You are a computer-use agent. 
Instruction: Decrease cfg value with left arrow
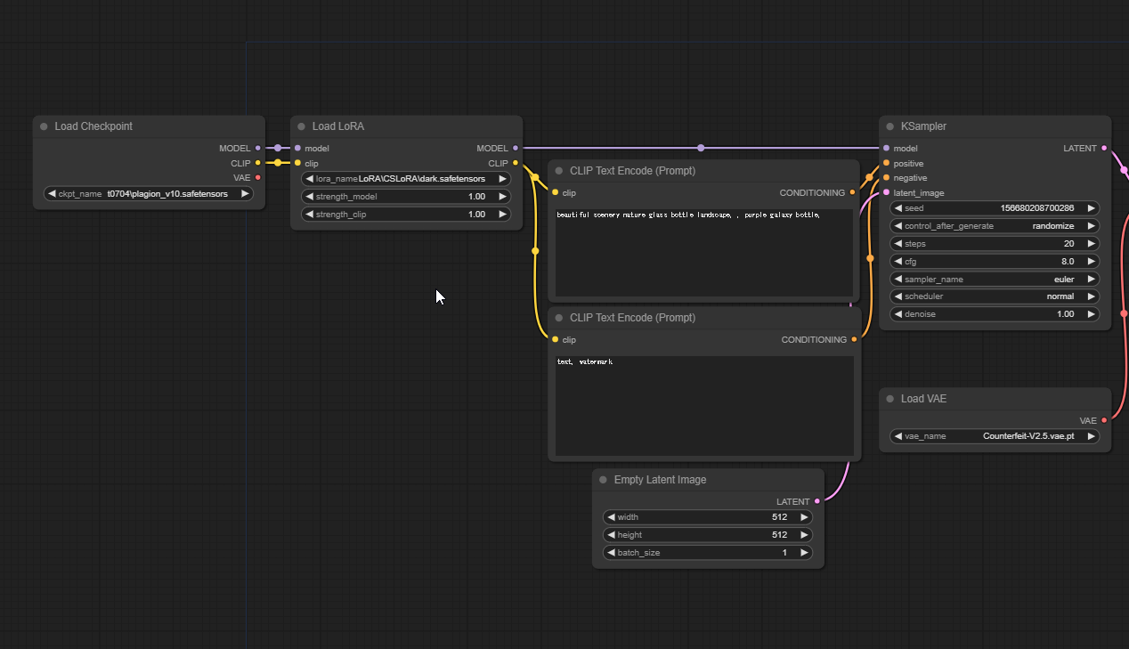[x=898, y=262]
